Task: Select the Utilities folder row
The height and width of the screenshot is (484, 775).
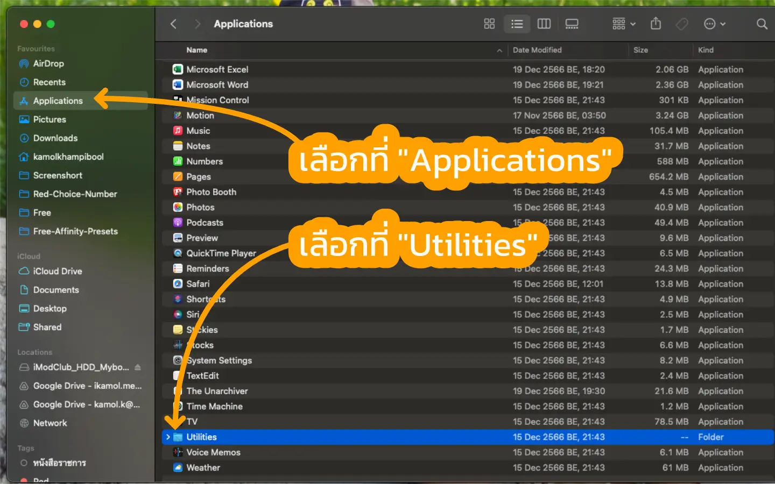Action: click(468, 437)
